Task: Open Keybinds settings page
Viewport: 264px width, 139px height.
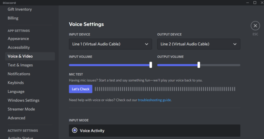Action: point(16,83)
